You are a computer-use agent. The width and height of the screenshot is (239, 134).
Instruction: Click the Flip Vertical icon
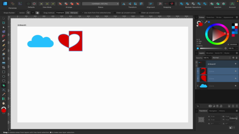(x=130, y=4)
